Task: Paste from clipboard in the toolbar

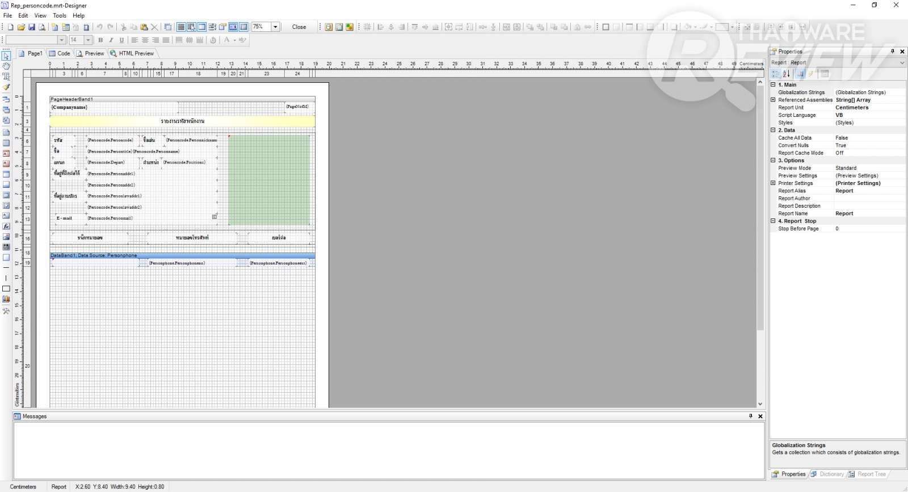Action: pos(144,27)
